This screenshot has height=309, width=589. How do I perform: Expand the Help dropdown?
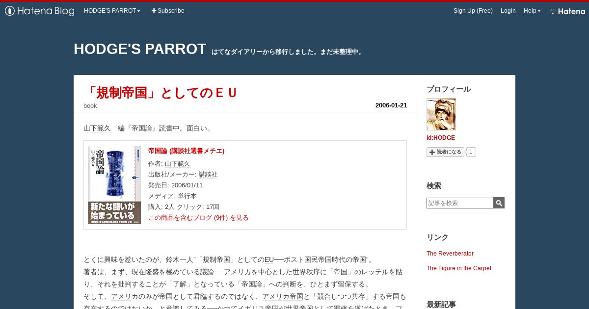[x=532, y=11]
